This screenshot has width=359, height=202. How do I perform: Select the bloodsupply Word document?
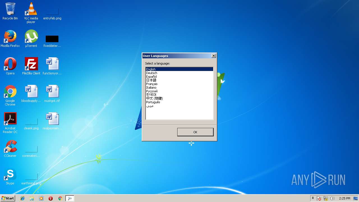pos(31,94)
